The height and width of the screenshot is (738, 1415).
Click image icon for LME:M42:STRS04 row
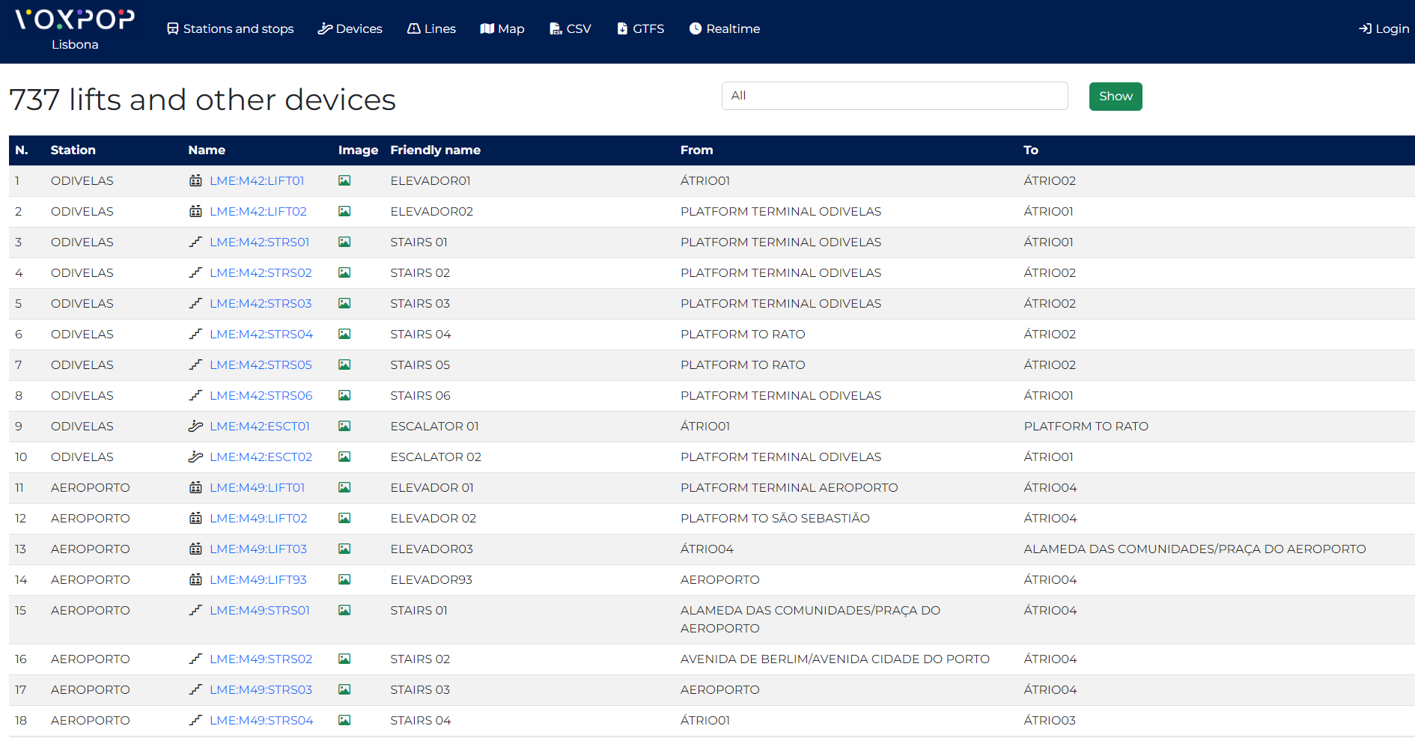[344, 334]
